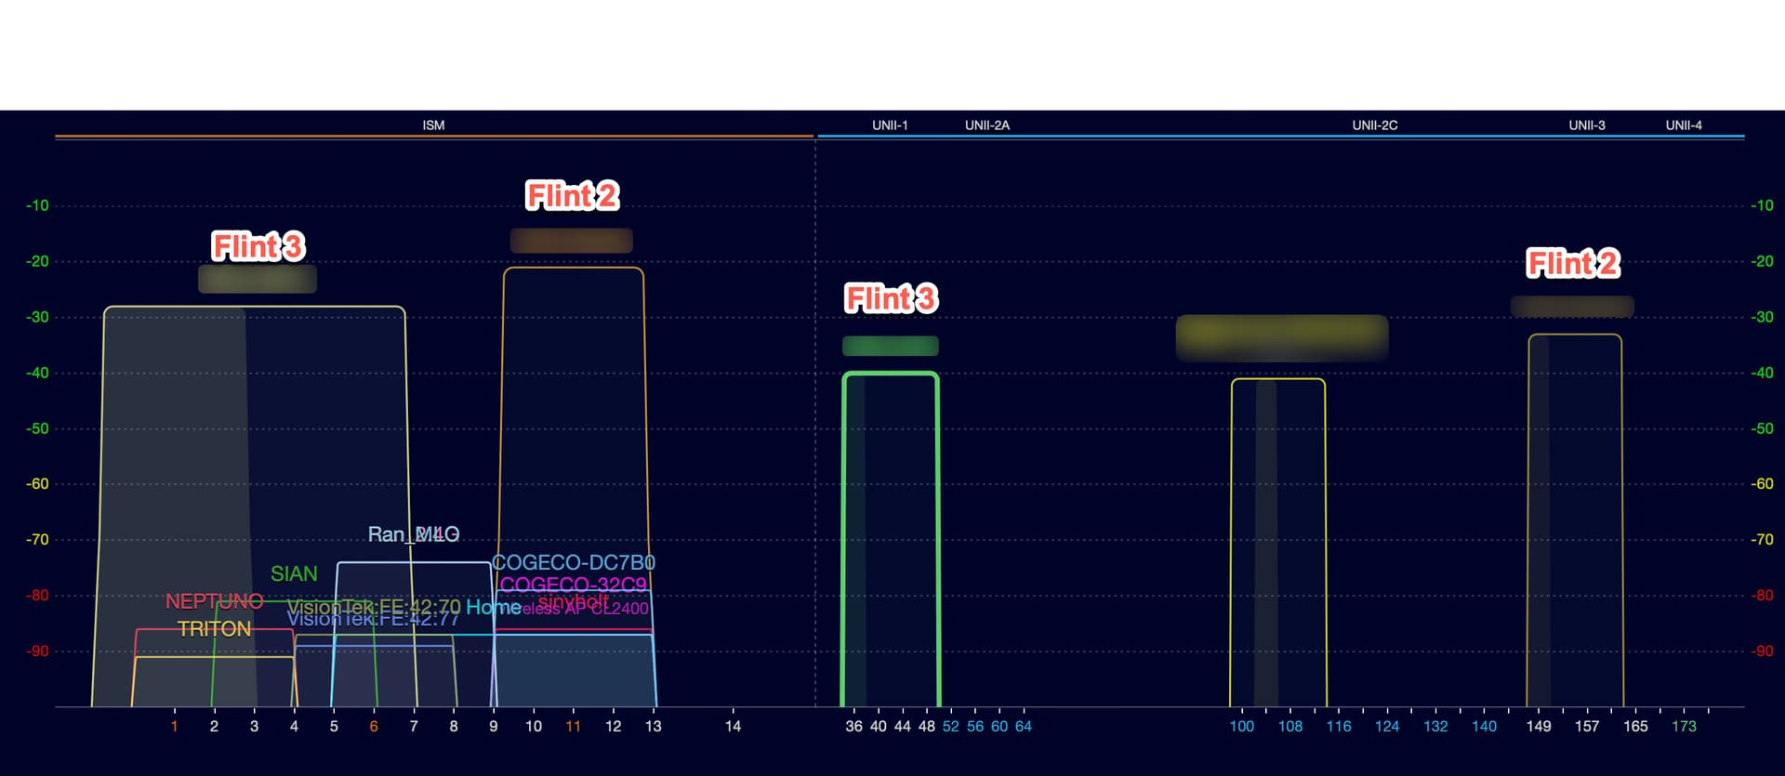Screen dimensions: 1785x776
Task: Click the sinybolt network label
Action: 574,601
